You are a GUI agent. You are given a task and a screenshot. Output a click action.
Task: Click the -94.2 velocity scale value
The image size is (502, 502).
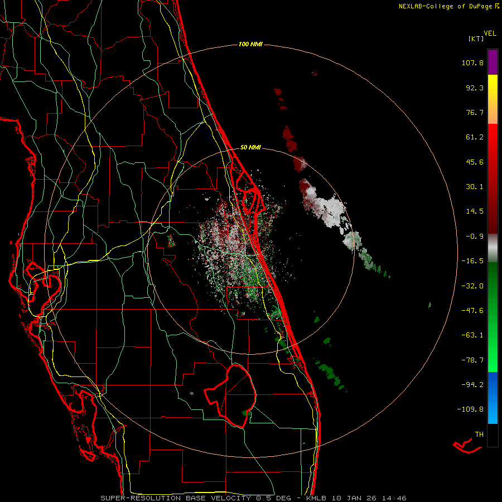tap(472, 384)
